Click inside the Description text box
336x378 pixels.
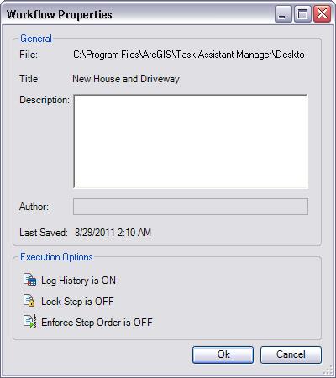coord(191,142)
